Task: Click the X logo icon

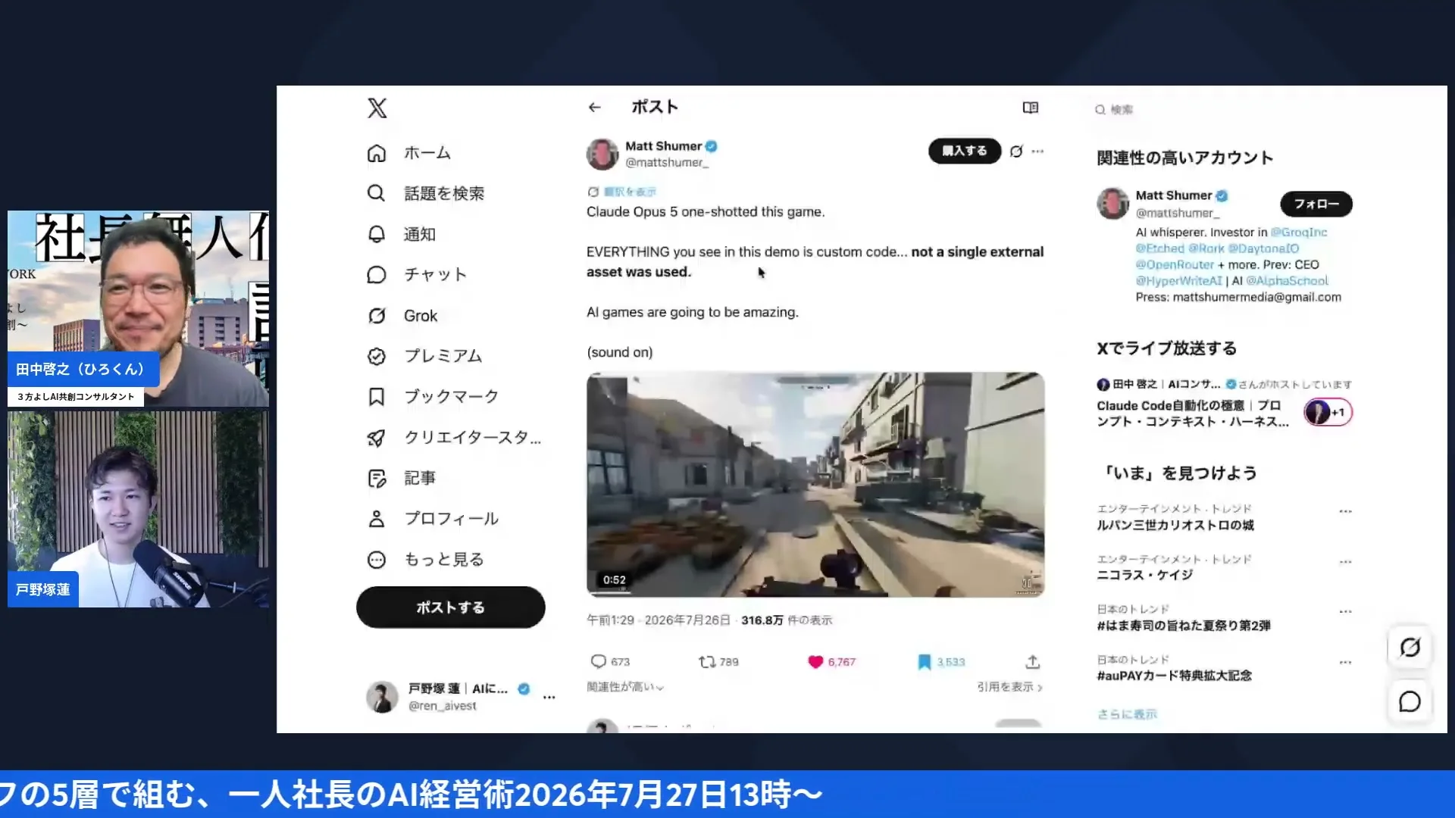Action: (x=377, y=108)
